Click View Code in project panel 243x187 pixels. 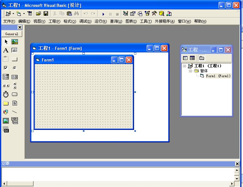185,58
